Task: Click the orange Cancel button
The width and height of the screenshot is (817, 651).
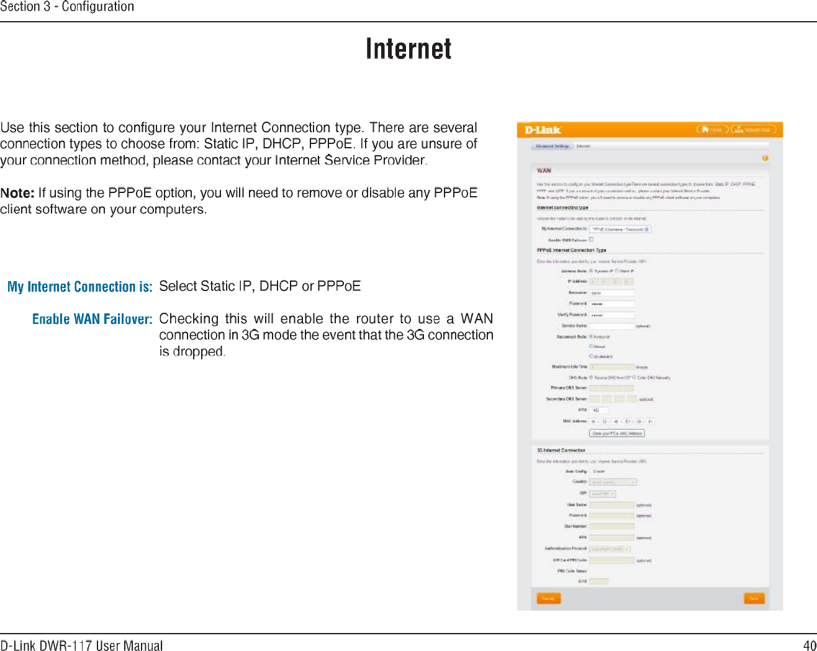Action: pos(548,598)
